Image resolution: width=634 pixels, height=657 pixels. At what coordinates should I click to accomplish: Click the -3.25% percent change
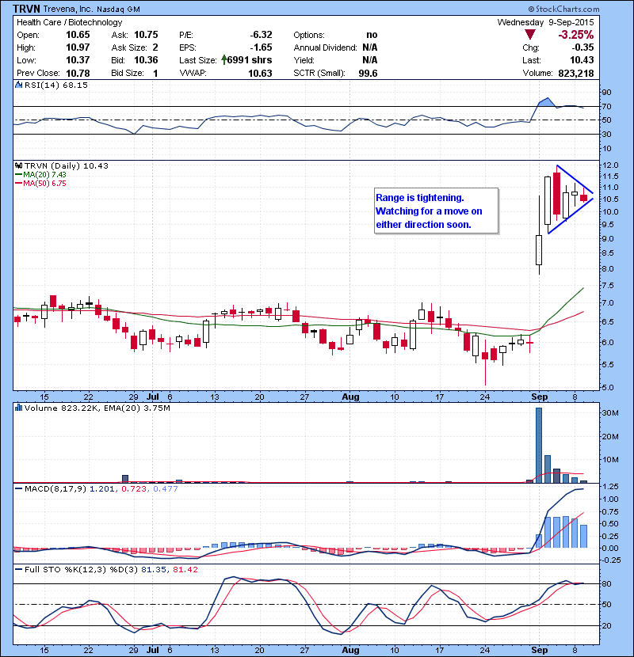pos(575,35)
